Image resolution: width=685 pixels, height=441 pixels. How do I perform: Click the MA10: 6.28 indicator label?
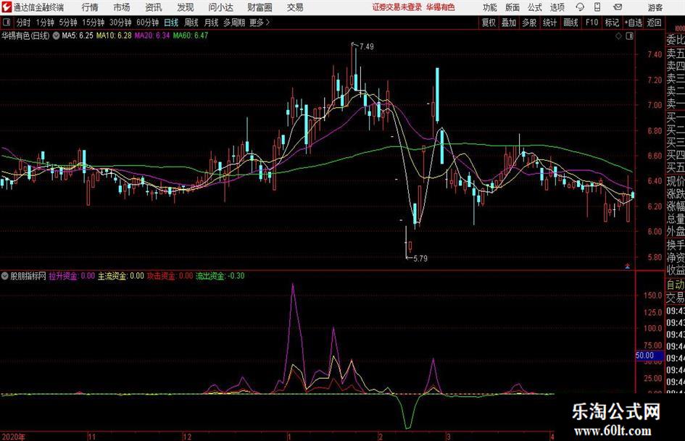(114, 35)
